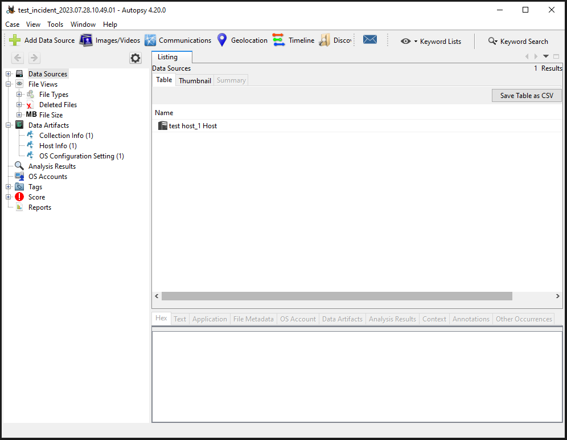Open the Communications visualization icon
This screenshot has width=567, height=440.
click(150, 40)
